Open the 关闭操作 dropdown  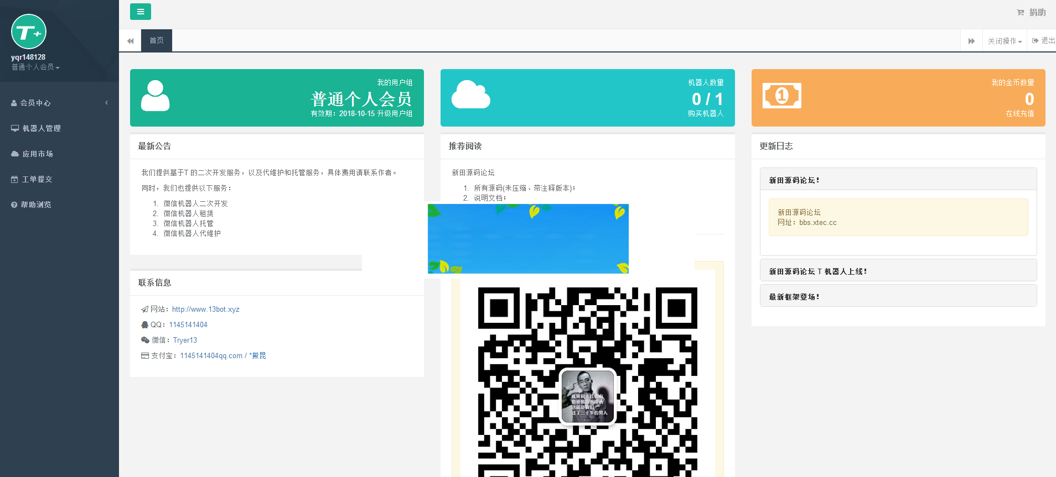point(1005,41)
